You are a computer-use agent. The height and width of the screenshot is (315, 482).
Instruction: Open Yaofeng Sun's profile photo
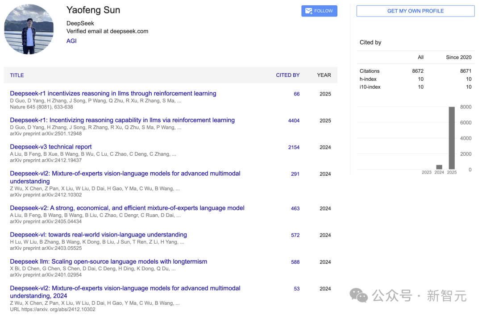[29, 29]
